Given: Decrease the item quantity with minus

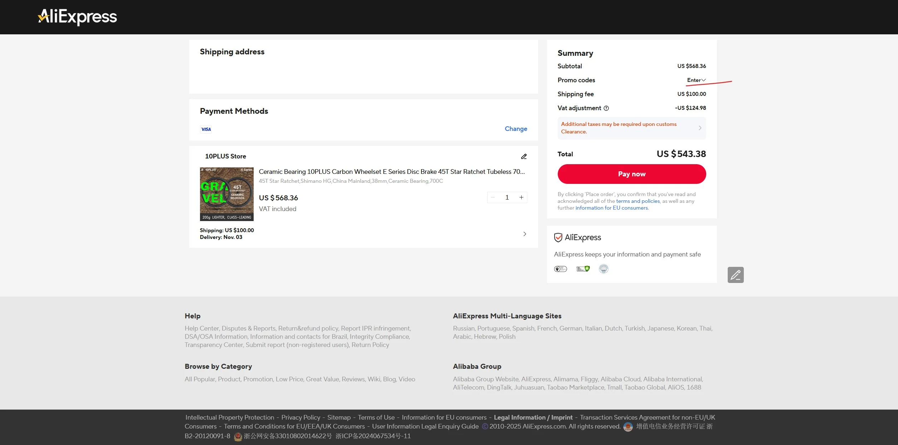Looking at the screenshot, I should point(493,197).
